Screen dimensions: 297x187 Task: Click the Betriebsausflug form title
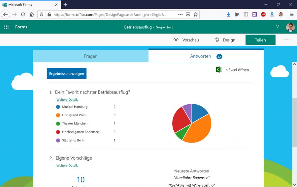[138, 27]
